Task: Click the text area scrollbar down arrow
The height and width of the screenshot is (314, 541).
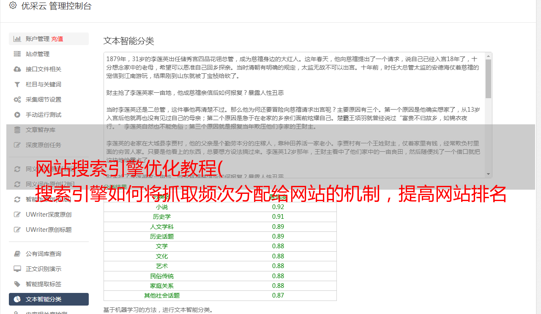Action: (x=489, y=174)
